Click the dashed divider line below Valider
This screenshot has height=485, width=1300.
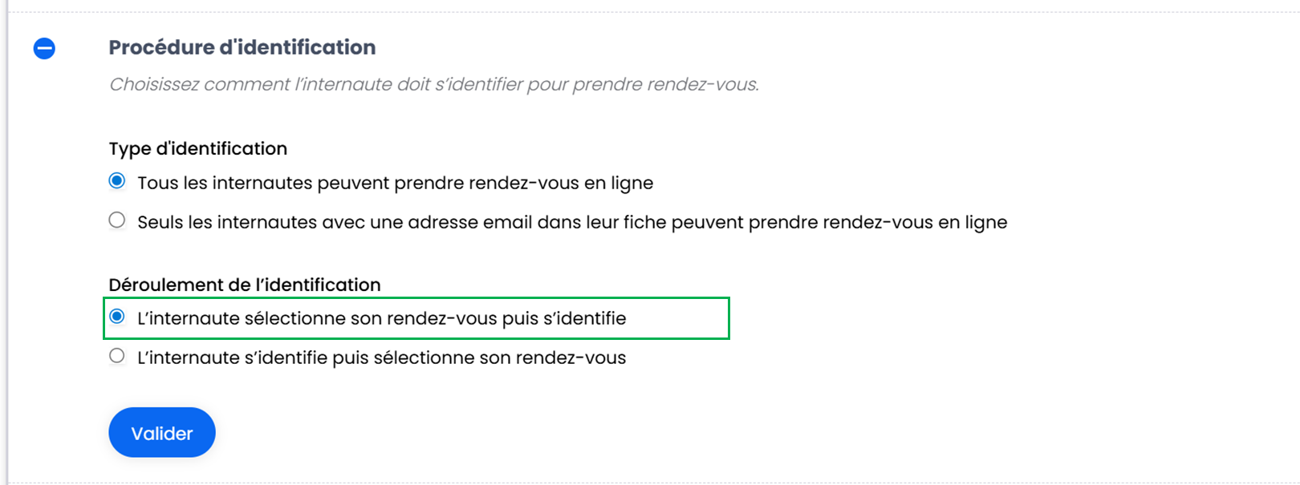(x=642, y=483)
